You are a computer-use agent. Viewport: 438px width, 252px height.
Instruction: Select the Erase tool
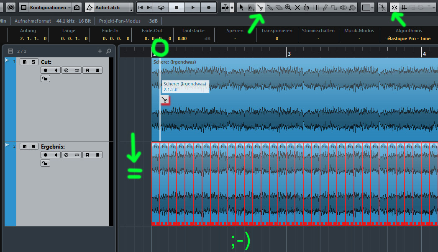click(x=279, y=8)
